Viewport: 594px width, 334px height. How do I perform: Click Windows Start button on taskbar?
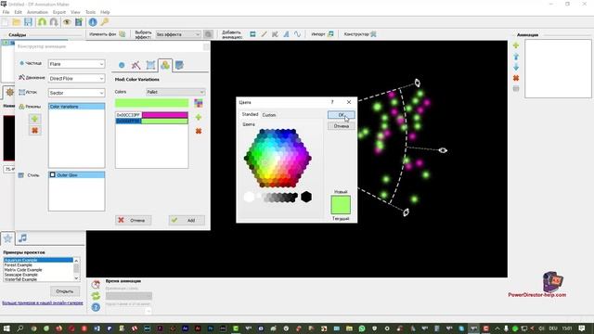(6, 328)
